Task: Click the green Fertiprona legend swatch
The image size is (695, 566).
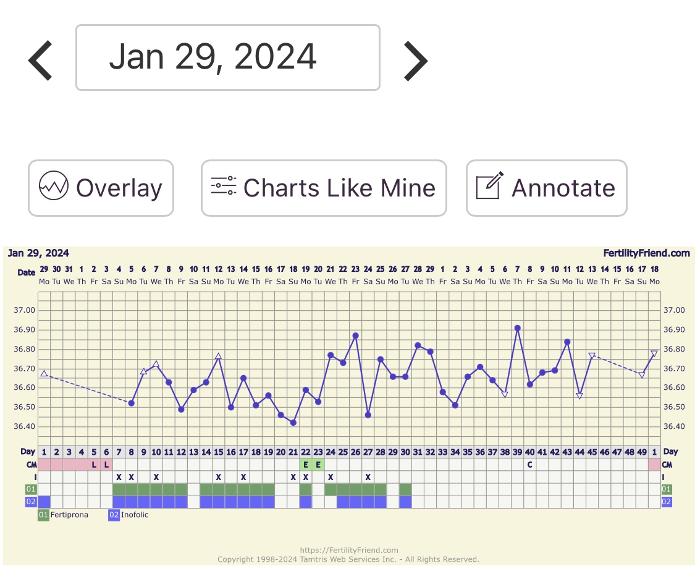Action: tap(43, 515)
